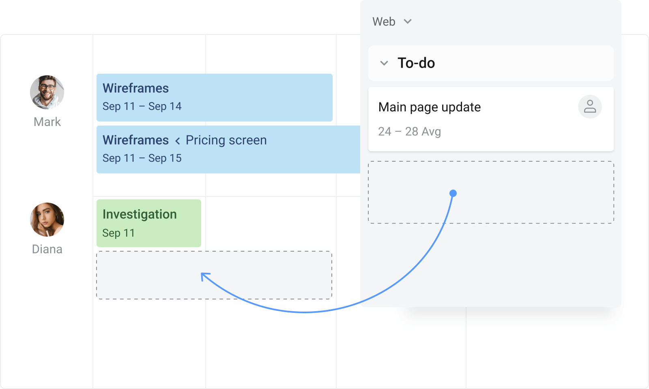
Task: Click Mark's profile avatar
Action: [x=47, y=92]
